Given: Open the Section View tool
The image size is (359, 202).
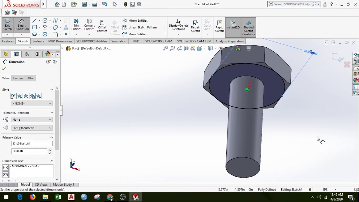Looking at the screenshot, I should [x=186, y=48].
